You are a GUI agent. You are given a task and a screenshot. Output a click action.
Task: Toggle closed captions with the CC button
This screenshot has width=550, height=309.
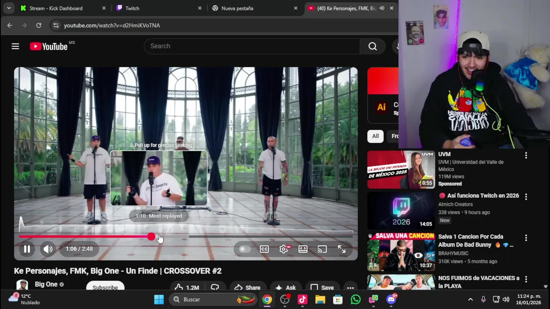point(264,249)
